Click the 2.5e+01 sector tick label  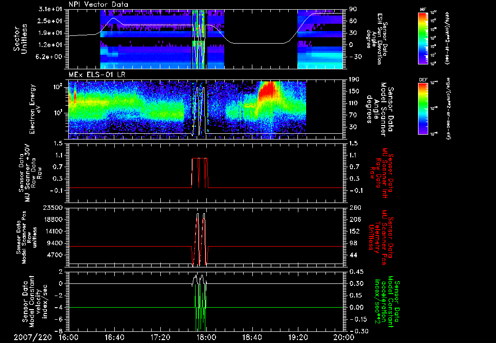coord(49,21)
